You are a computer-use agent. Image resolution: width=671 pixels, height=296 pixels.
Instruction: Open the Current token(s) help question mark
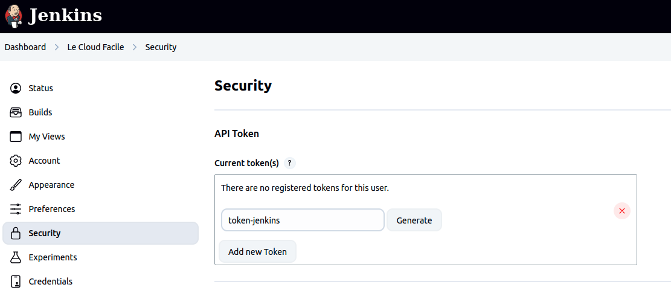[x=290, y=163]
